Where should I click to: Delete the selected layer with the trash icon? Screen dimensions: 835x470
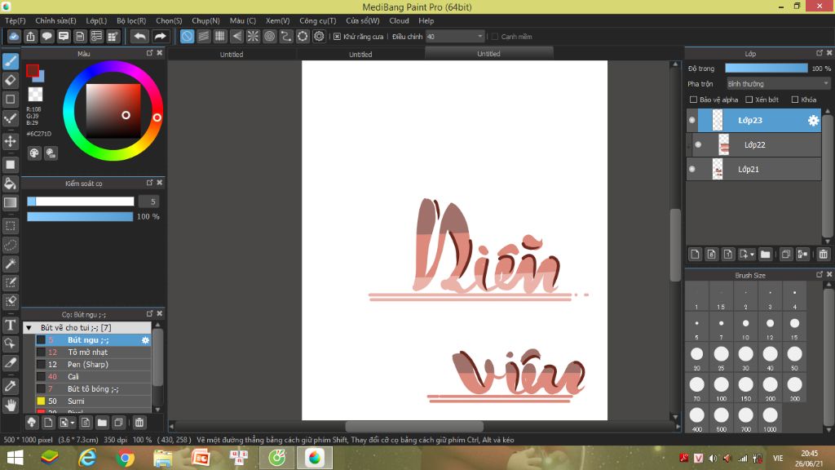click(x=824, y=255)
